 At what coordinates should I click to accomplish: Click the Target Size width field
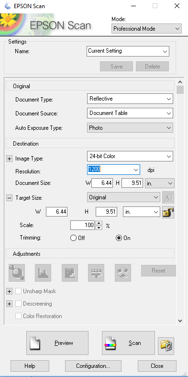pos(56,212)
